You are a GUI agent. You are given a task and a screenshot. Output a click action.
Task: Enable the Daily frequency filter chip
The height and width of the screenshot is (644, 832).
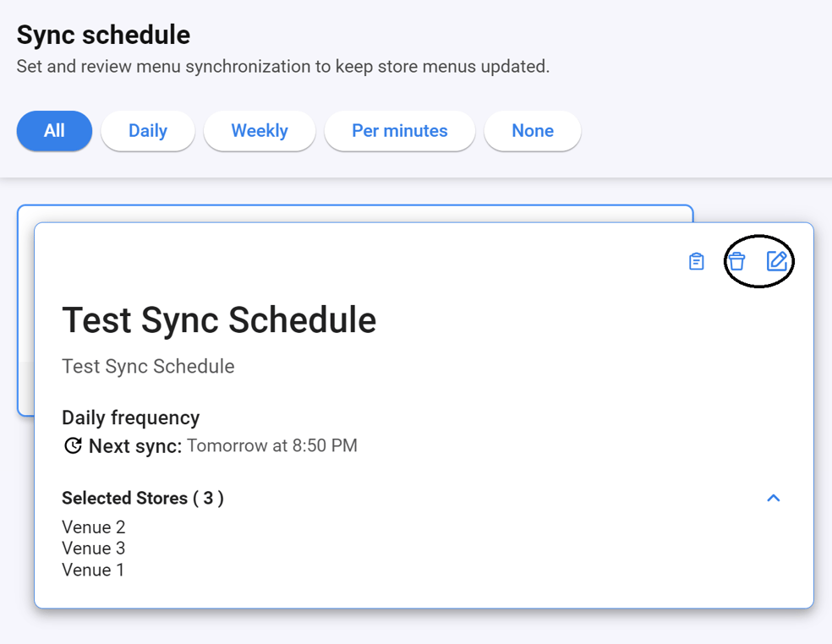point(147,131)
